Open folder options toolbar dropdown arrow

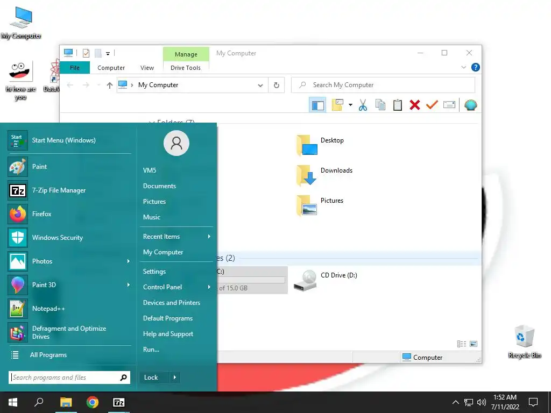click(x=350, y=105)
